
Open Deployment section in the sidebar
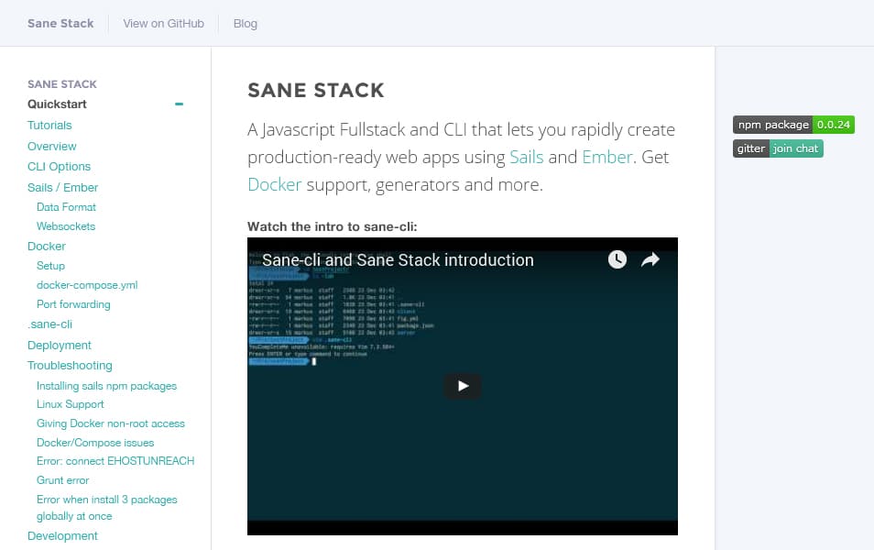59,346
